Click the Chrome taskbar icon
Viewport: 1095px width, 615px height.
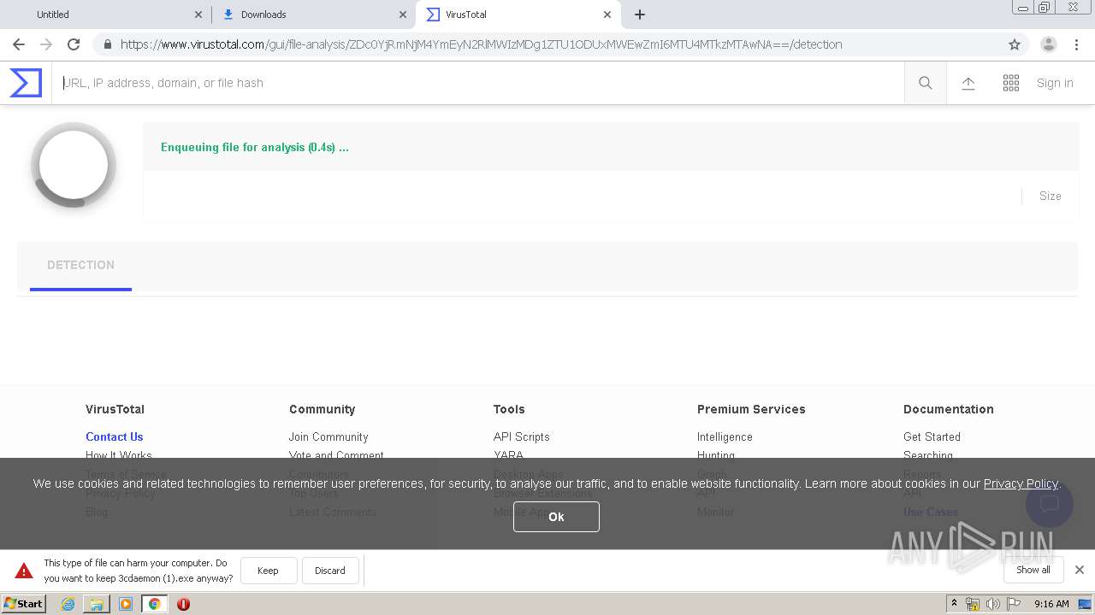(x=155, y=604)
